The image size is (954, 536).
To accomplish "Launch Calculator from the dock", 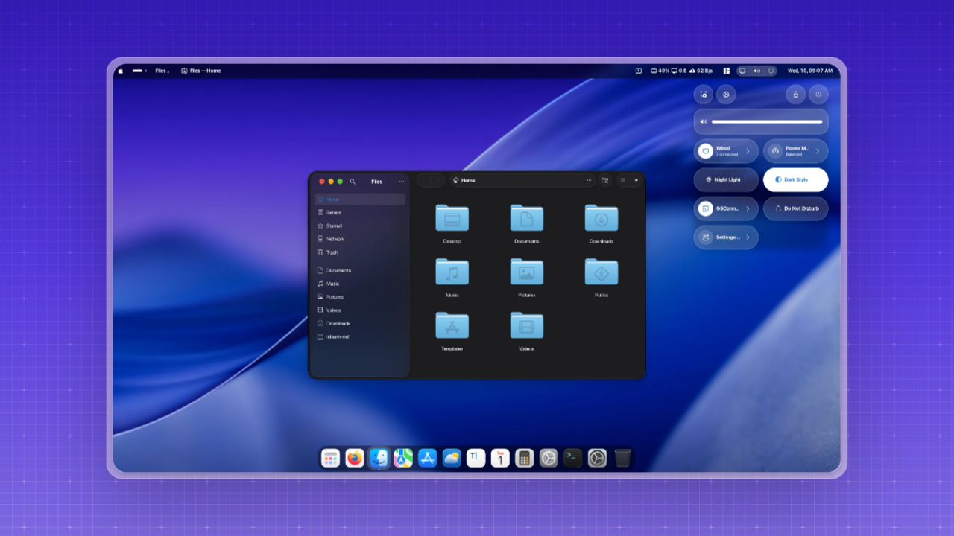I will tap(525, 458).
